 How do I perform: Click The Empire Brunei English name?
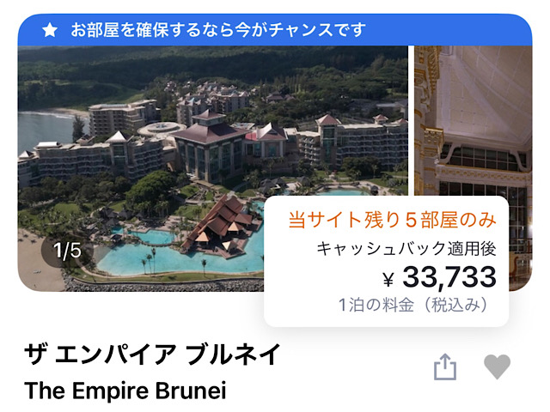125,391
